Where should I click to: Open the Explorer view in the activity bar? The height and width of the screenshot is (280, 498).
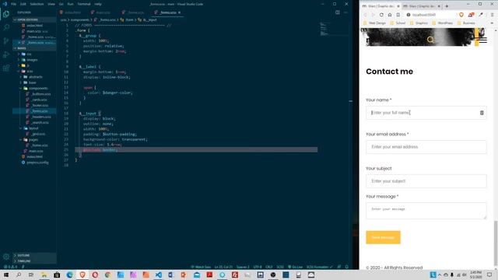6,14
